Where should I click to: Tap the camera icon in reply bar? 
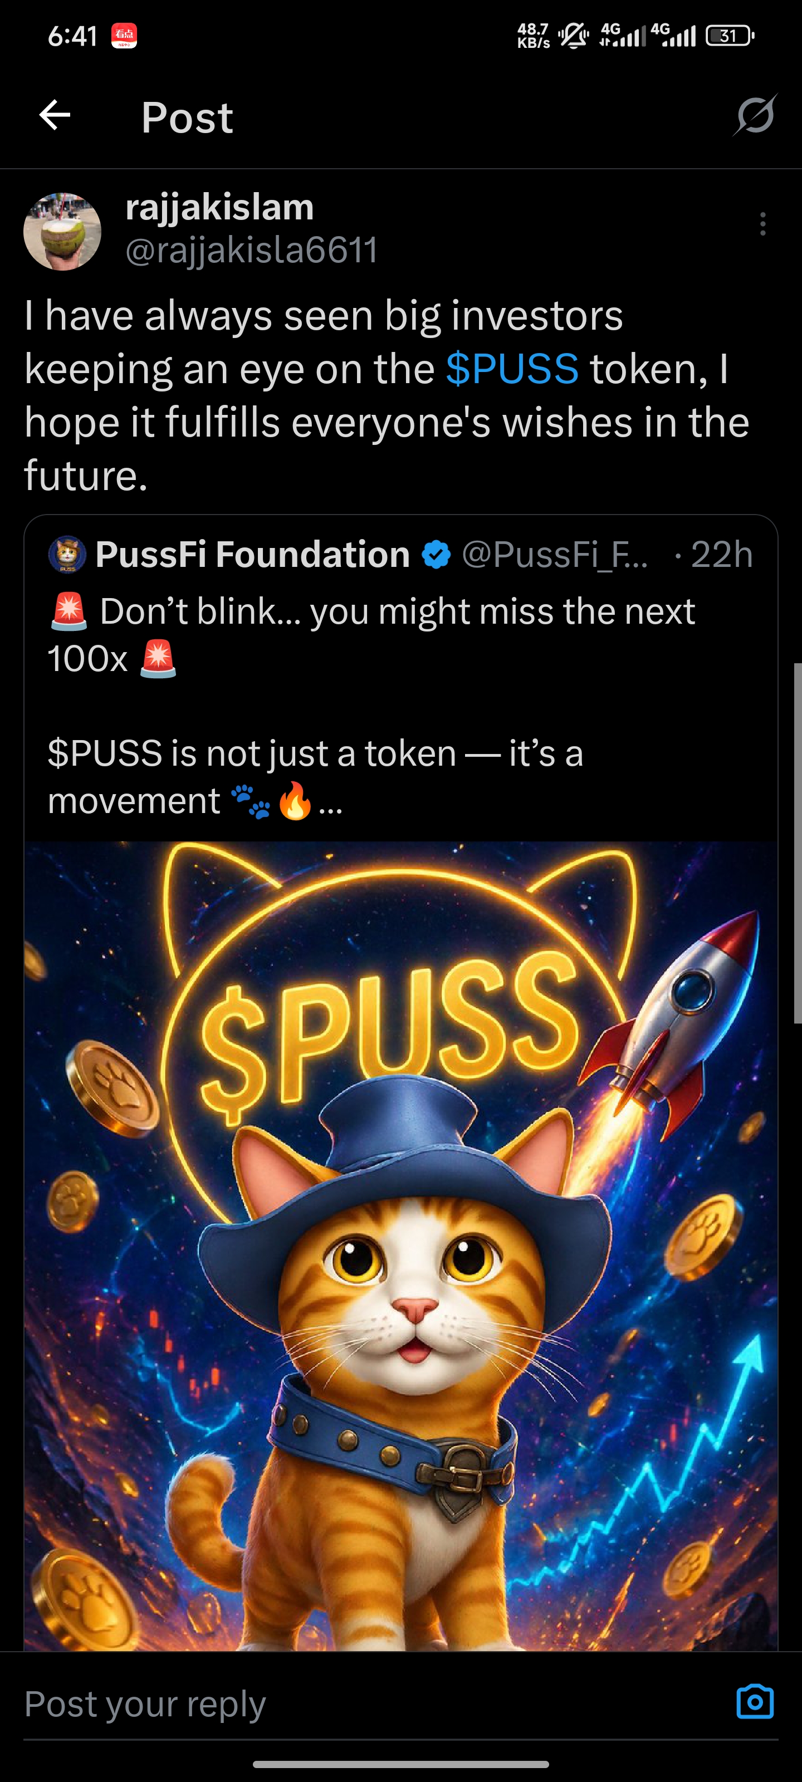[755, 1701]
